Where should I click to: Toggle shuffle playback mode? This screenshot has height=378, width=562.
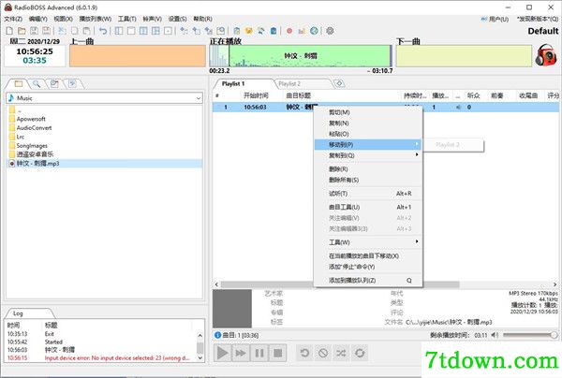click(x=341, y=353)
